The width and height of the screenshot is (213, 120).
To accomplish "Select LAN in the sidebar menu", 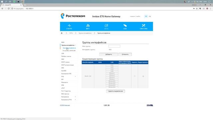I will coord(63,53).
